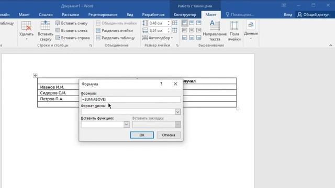
Task: Switch to the Вид tab
Action: pos(130,15)
